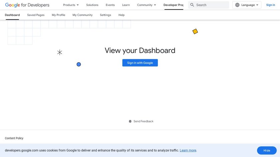Open the Solutions menu item
Screen dimensions: 280x157
92,5
